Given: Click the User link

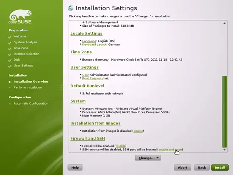Looking at the screenshot, I should pyautogui.click(x=85, y=75).
